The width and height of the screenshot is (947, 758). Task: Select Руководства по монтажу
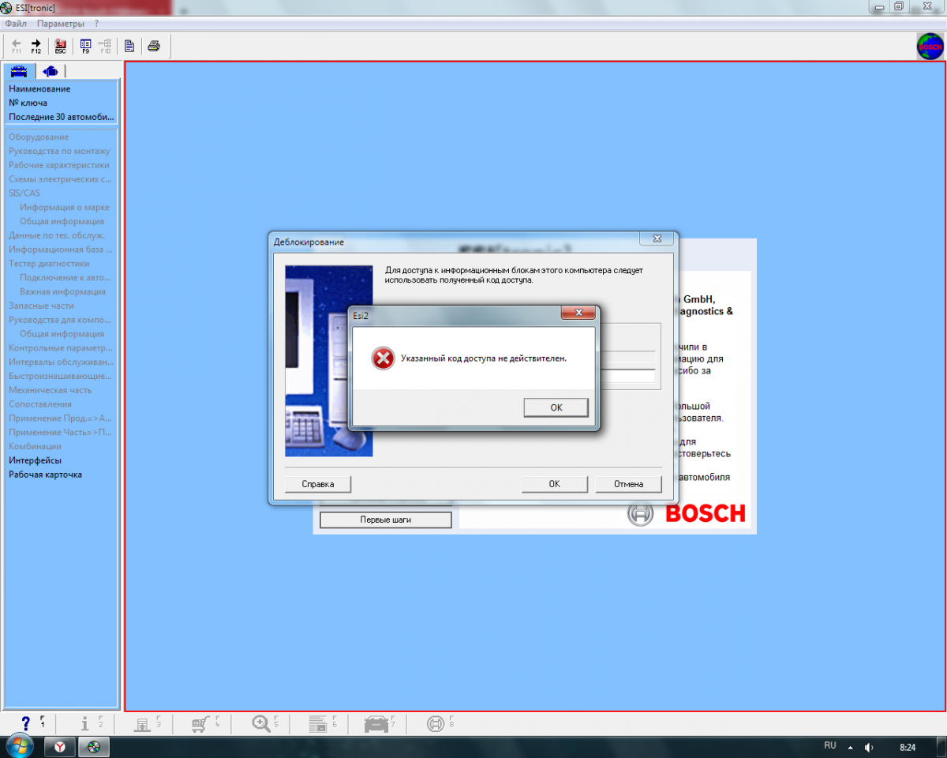click(59, 152)
